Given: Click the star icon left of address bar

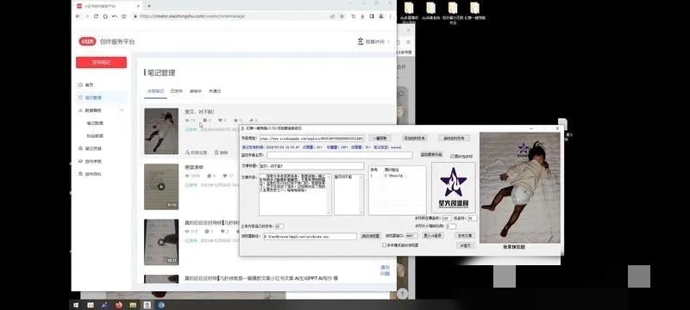Looking at the screenshot, I should pyautogui.click(x=123, y=16).
